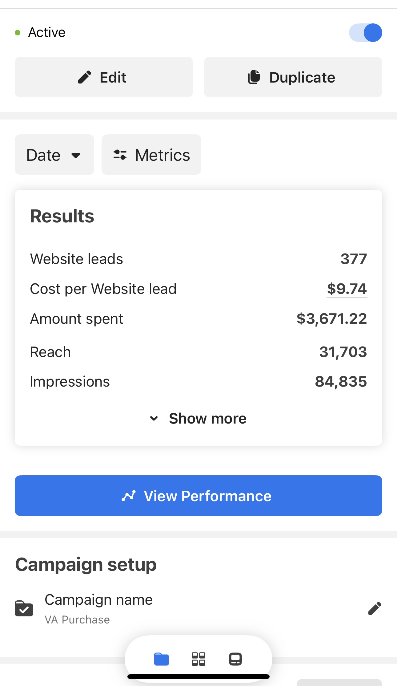The height and width of the screenshot is (686, 397).
Task: Open the Website leads value 377
Action: point(354,259)
